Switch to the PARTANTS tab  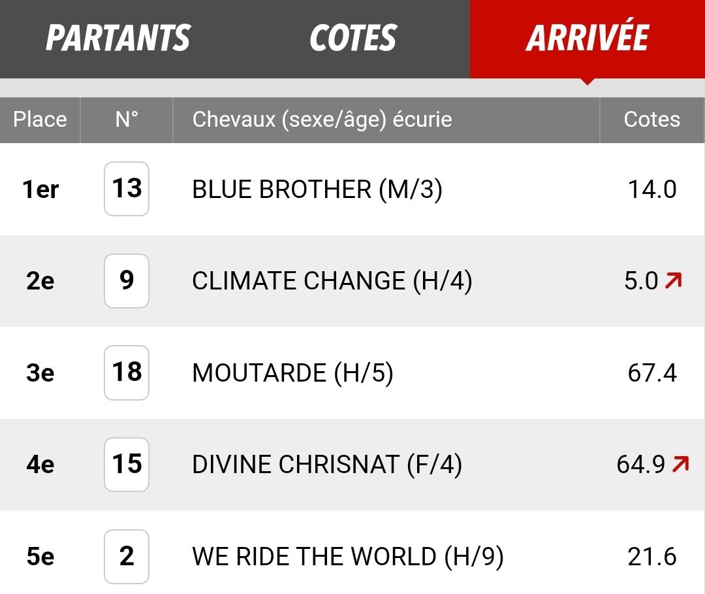(118, 38)
